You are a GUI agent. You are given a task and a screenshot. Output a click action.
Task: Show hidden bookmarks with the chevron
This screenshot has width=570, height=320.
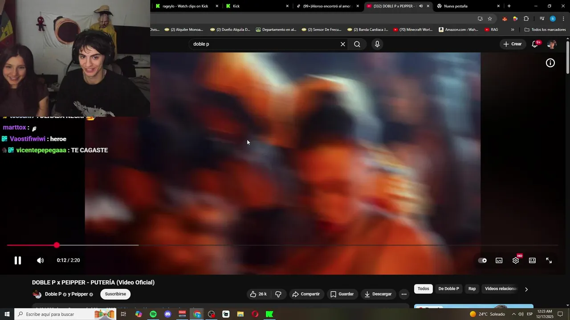[513, 30]
